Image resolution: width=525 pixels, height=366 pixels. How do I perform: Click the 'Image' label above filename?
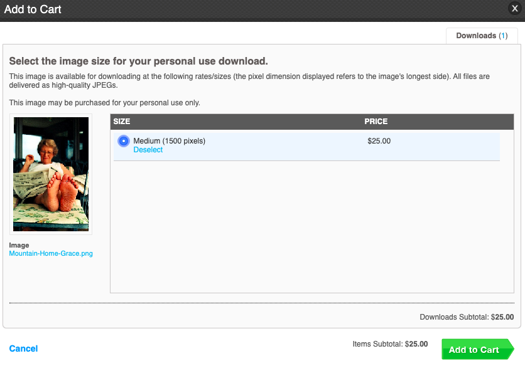tap(19, 245)
